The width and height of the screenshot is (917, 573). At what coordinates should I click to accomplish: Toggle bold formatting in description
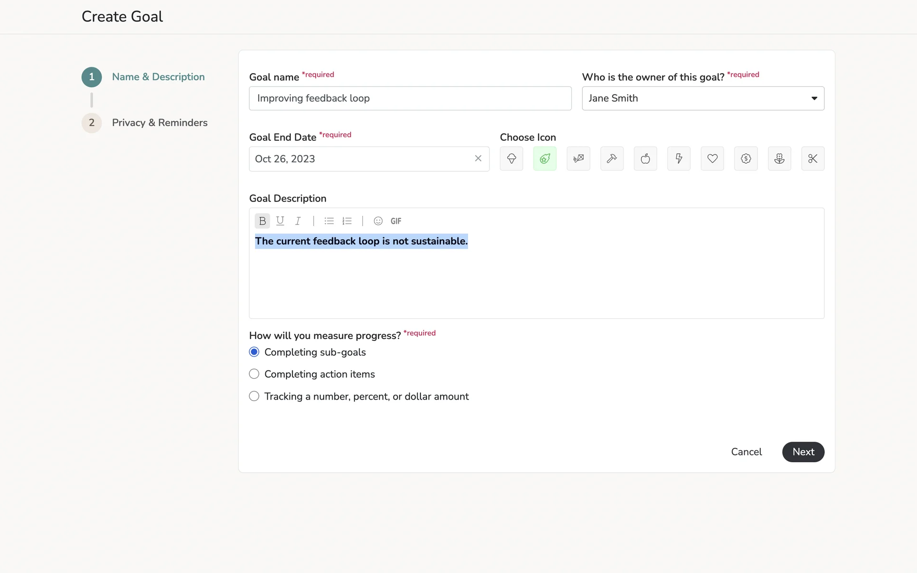(x=262, y=221)
